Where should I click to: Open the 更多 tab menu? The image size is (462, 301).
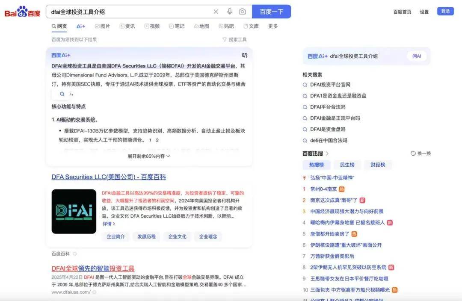(273, 26)
